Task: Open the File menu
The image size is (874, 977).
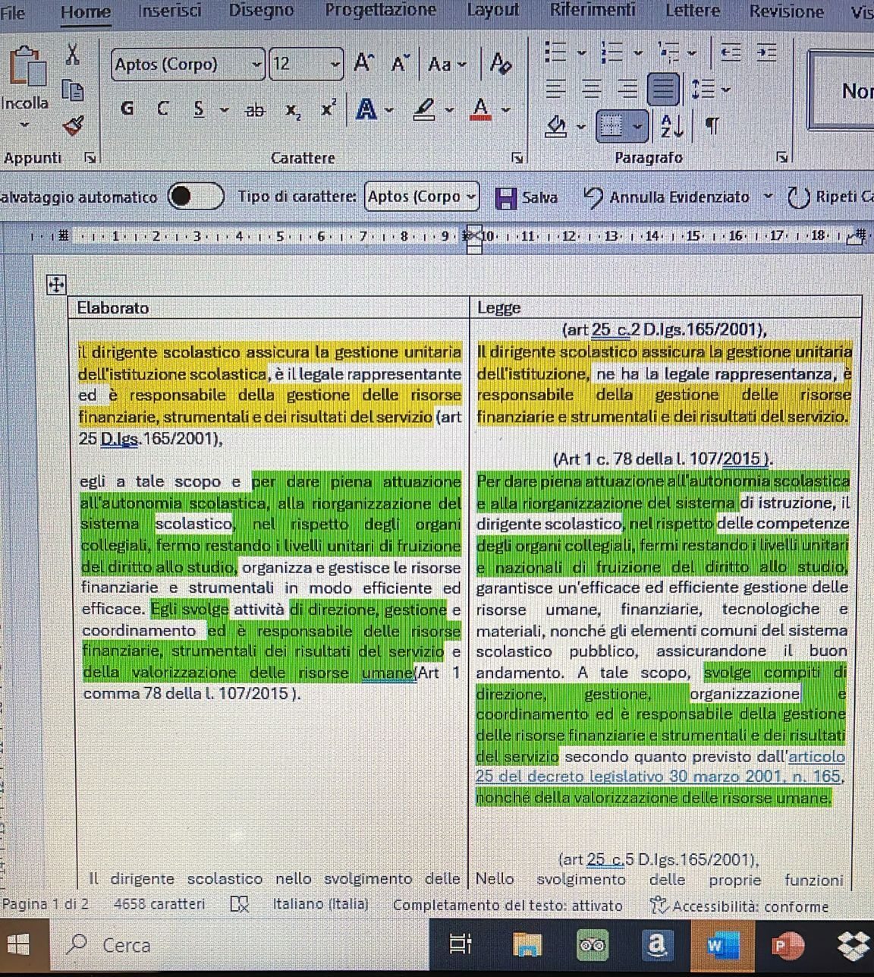Action: [x=13, y=13]
